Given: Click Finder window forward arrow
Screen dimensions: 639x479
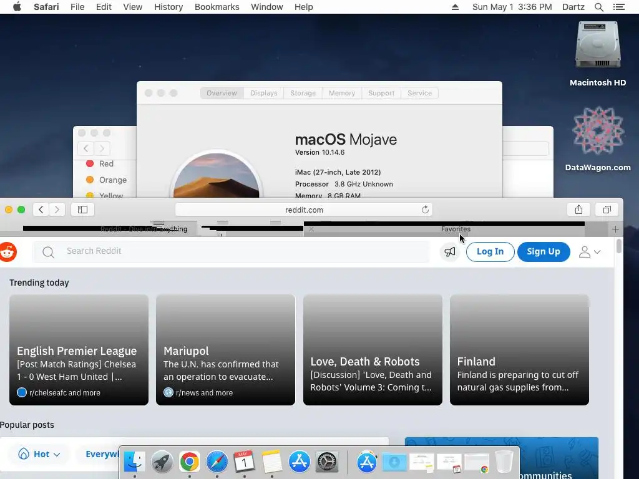Looking at the screenshot, I should point(102,148).
